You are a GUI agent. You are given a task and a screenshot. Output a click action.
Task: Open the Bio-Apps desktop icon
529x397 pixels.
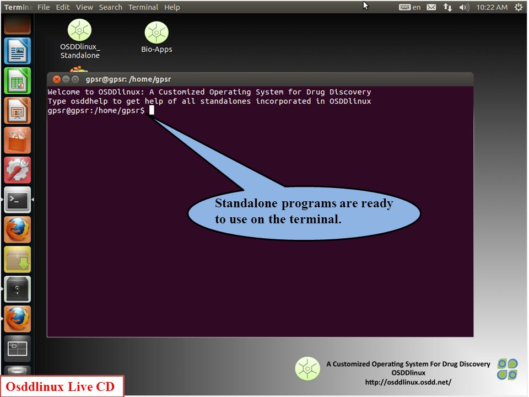[x=156, y=37]
